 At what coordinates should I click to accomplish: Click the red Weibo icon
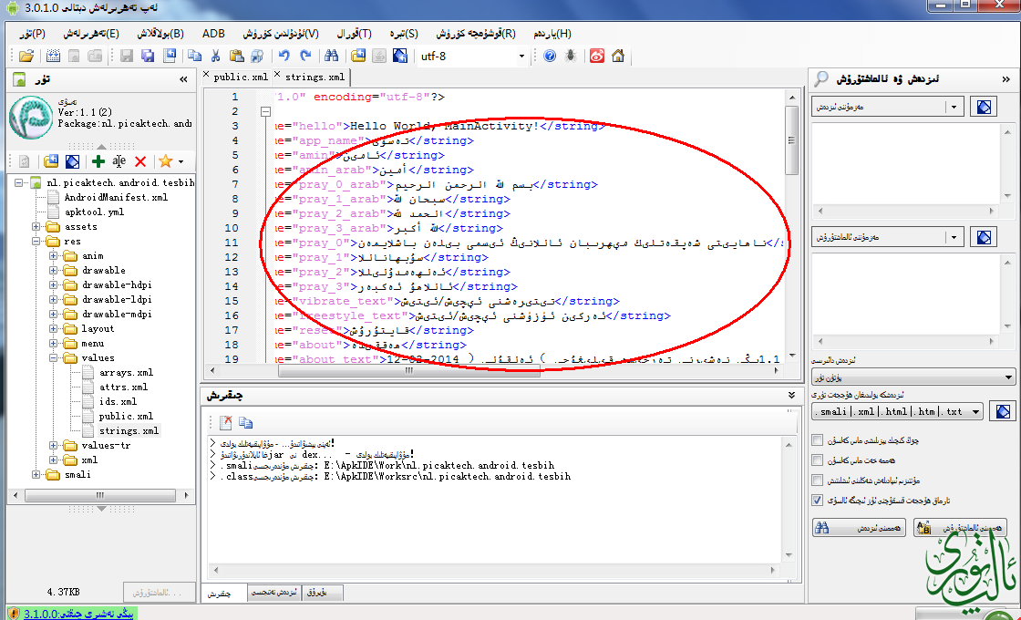point(597,56)
